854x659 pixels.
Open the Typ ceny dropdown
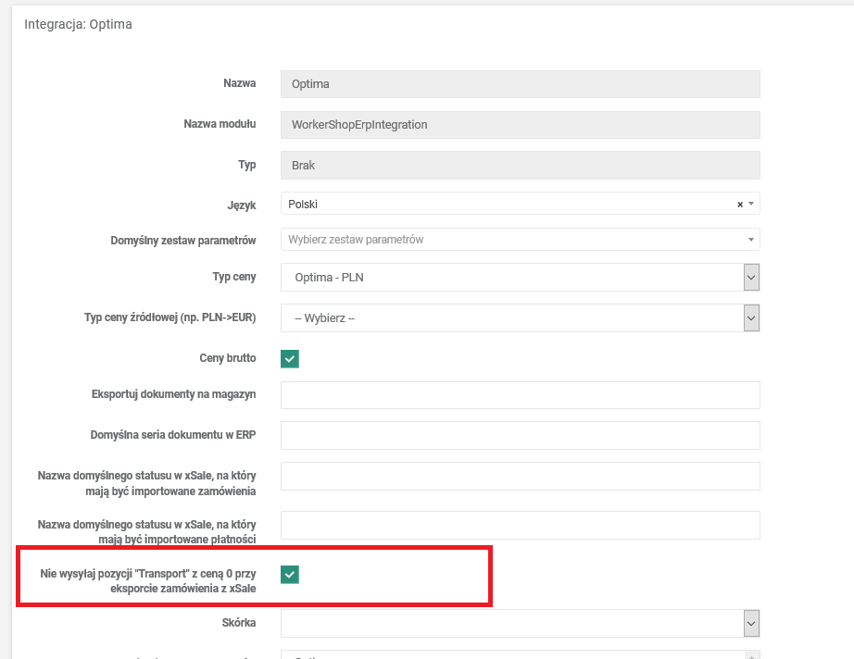click(751, 277)
